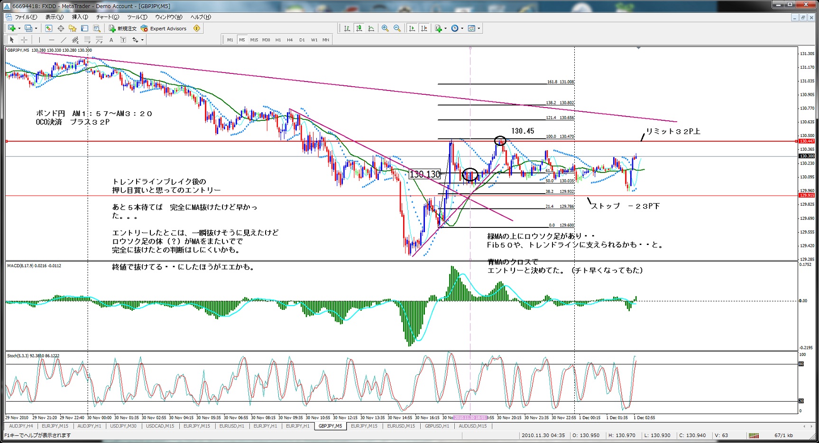Switch chart to candlesticks style
Viewport: 819px width, 443px height.
point(359,28)
